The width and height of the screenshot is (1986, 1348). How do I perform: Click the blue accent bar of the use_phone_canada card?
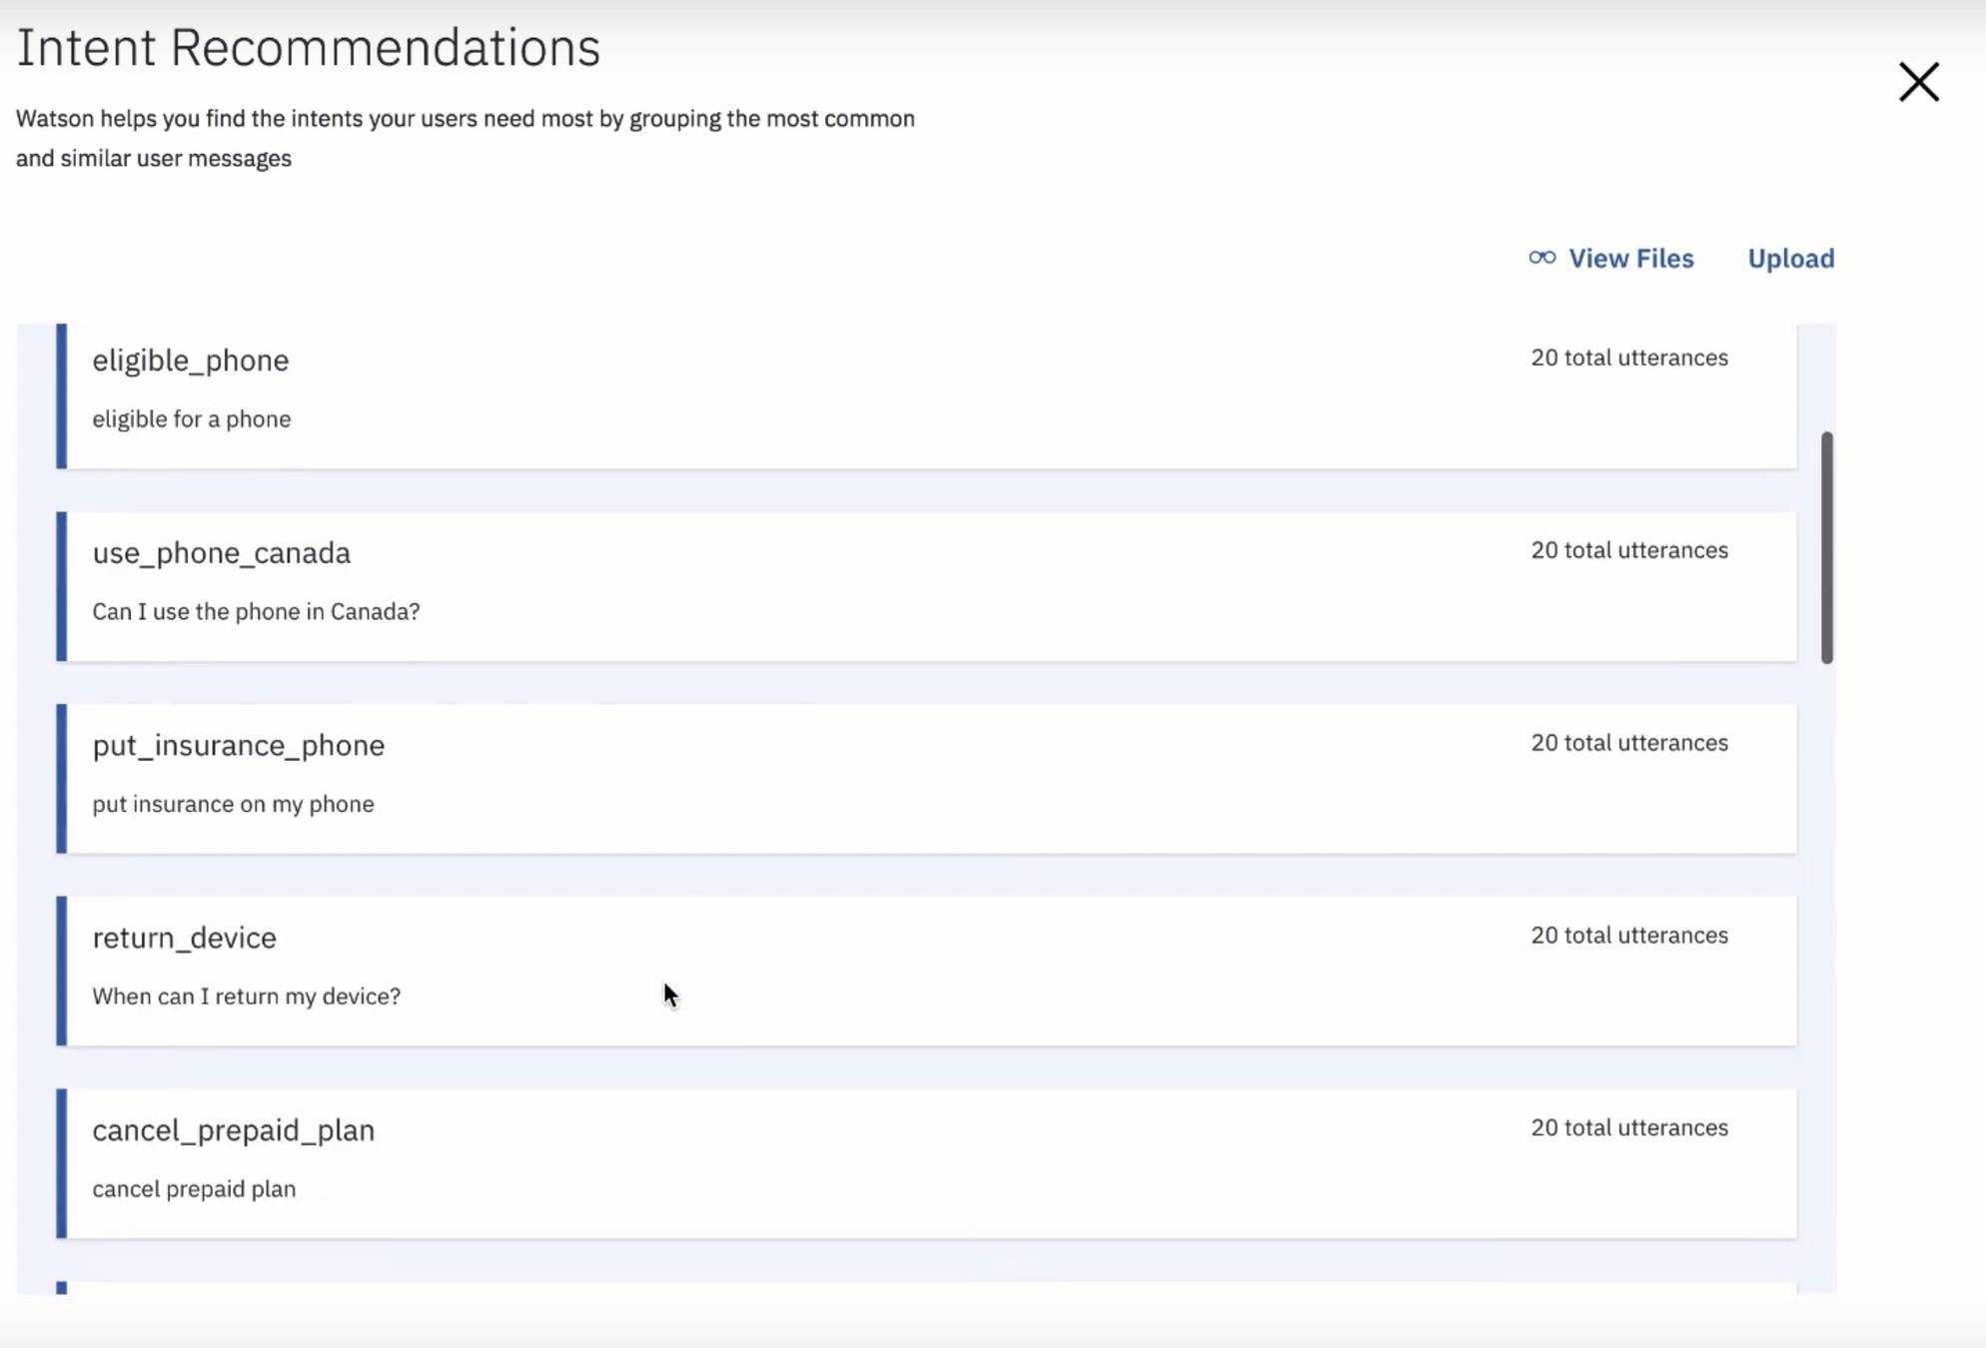(62, 586)
